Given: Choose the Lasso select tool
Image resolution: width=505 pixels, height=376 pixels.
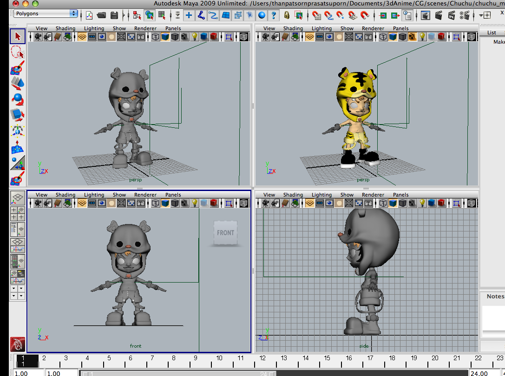Looking at the screenshot, I should coord(17,52).
